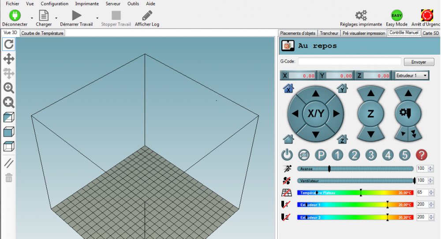The image size is (441, 239).
Task: Move Y axis down with X/Y pad arrow
Action: coord(316,134)
